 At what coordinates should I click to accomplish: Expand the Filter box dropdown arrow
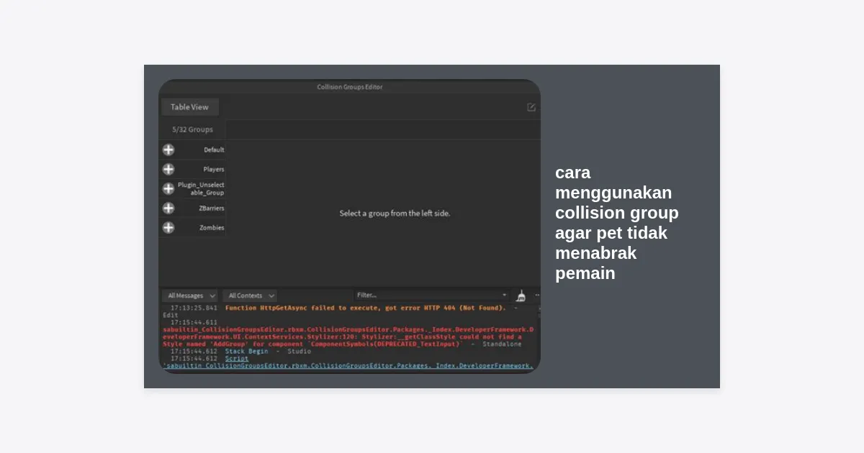pyautogui.click(x=505, y=295)
